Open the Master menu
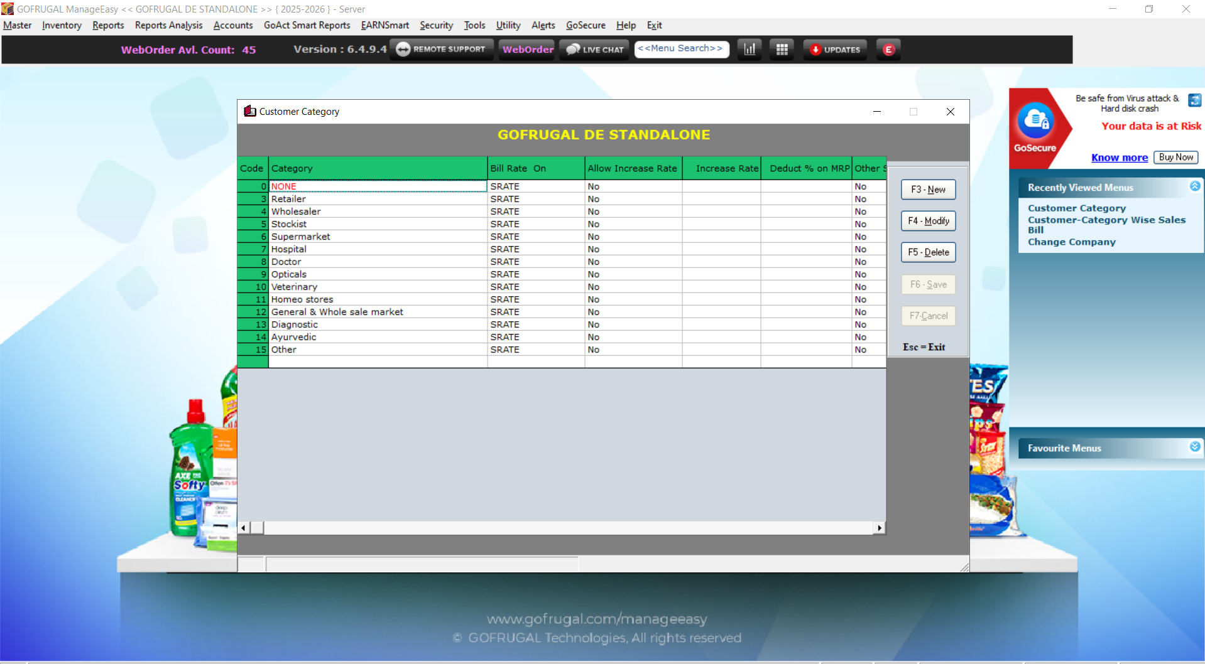 tap(18, 25)
